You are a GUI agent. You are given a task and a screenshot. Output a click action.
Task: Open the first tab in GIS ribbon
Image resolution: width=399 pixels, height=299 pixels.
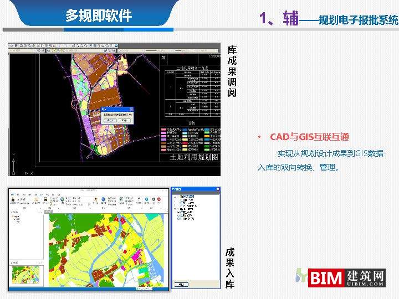(x=13, y=194)
